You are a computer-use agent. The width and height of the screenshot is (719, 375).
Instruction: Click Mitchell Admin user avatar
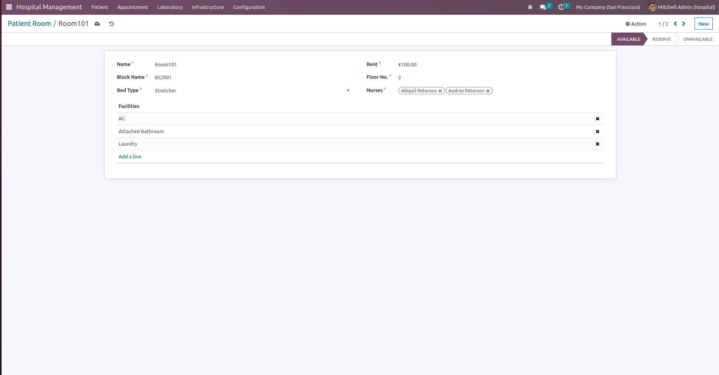click(652, 7)
